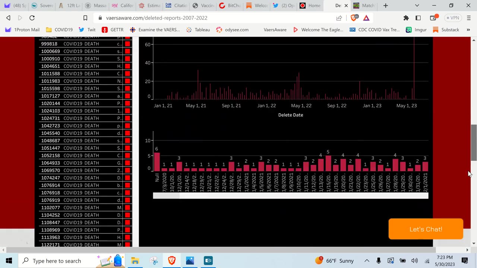Switch to the BitChu tab

pos(230,6)
